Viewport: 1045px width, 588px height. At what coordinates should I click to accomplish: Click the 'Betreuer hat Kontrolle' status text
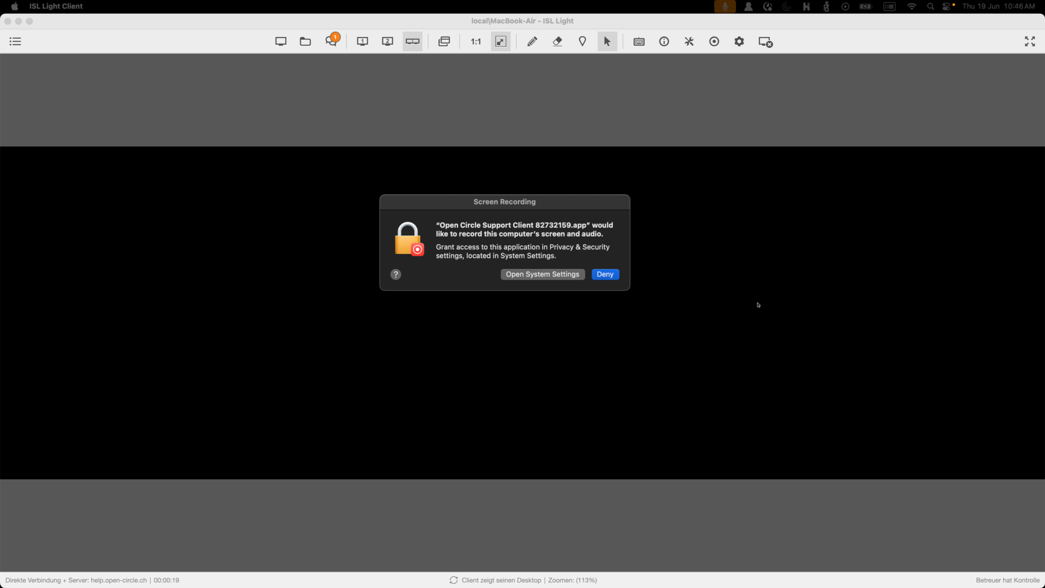pos(1007,580)
